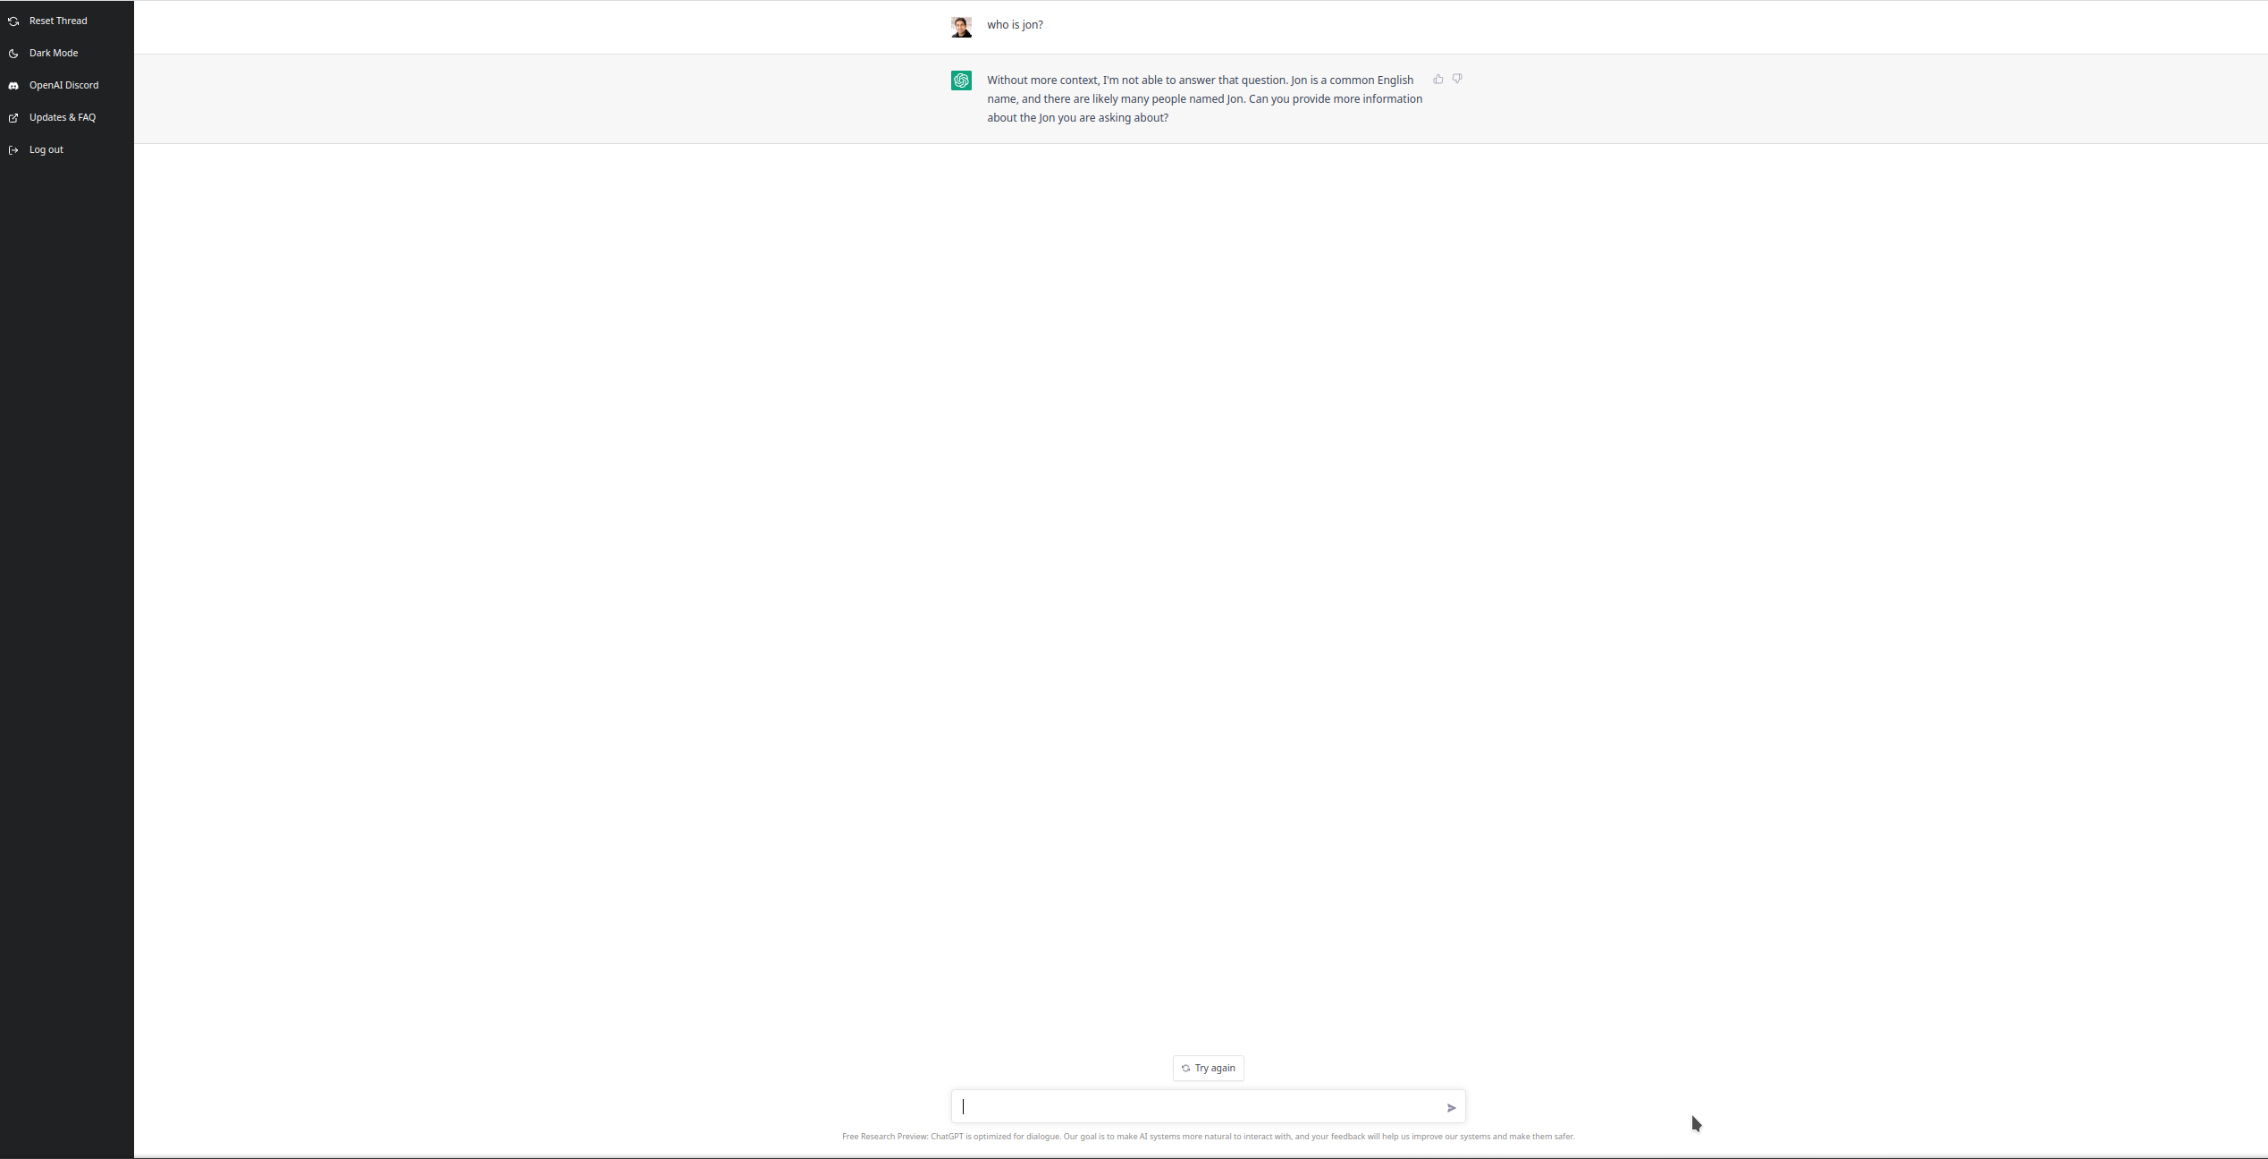2268x1159 pixels.
Task: Click the Reset Thread refresh icon
Action: click(13, 21)
